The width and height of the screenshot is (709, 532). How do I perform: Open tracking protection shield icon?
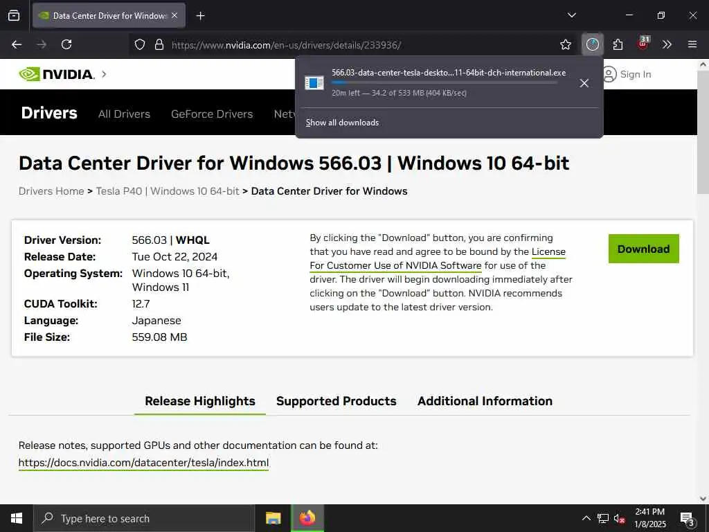[140, 44]
